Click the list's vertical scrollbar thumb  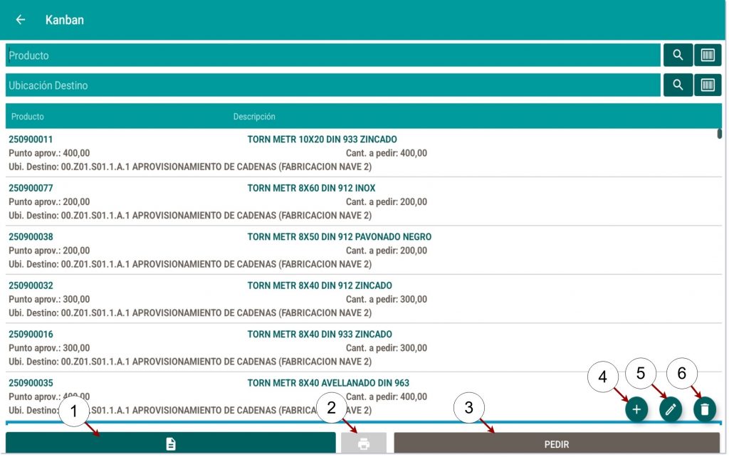click(720, 133)
